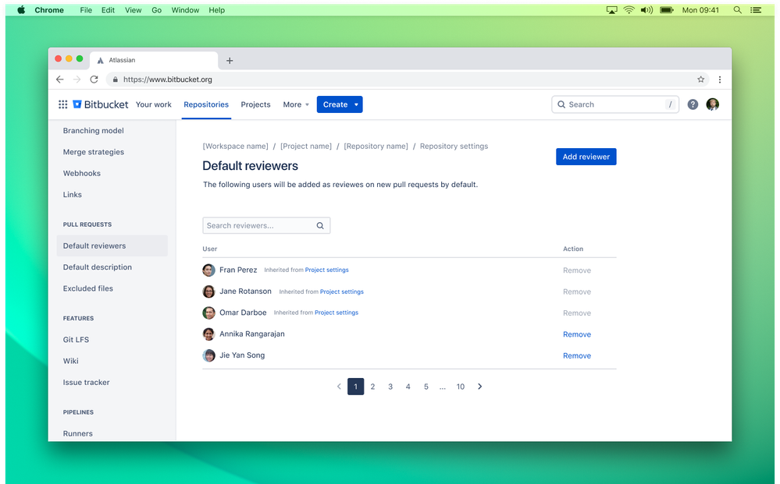Image resolution: width=780 pixels, height=484 pixels.
Task: Open Project settings link for Omar Darboe
Action: click(337, 313)
